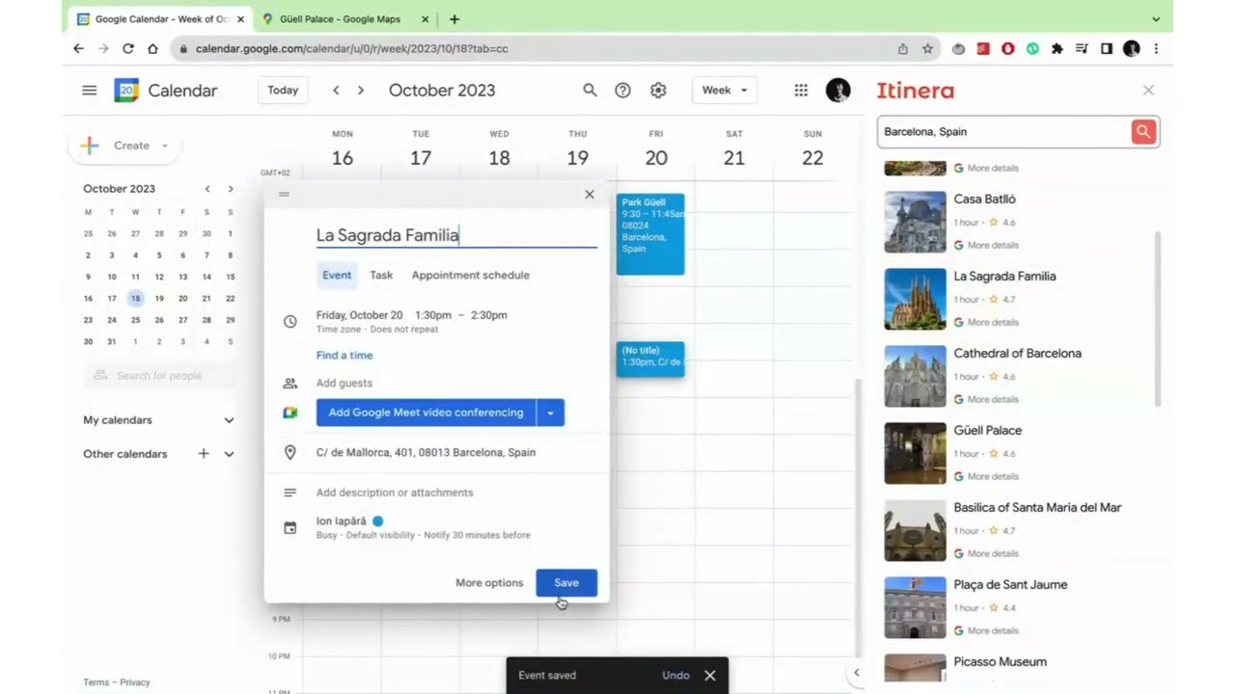
Task: Bookmark this page with the star icon
Action: tap(928, 48)
